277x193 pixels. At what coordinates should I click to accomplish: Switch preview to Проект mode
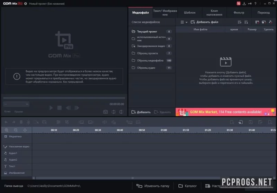pos(19,112)
